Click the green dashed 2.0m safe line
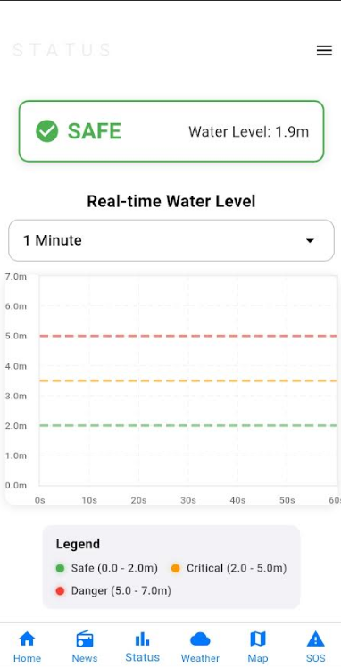The image size is (341, 668). [187, 426]
